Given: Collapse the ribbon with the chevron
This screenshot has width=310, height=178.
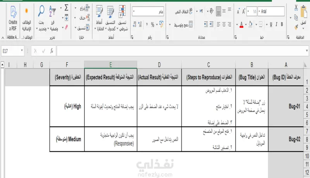Looking at the screenshot, I should [3, 37].
